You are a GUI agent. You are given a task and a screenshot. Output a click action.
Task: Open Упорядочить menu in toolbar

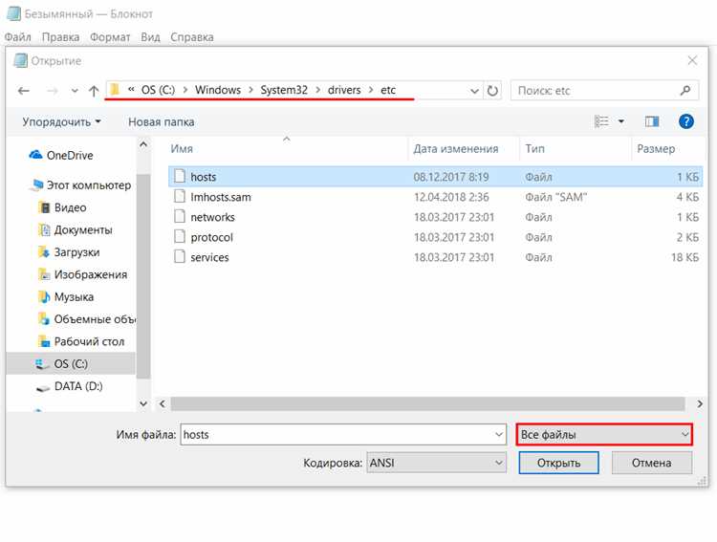[61, 122]
